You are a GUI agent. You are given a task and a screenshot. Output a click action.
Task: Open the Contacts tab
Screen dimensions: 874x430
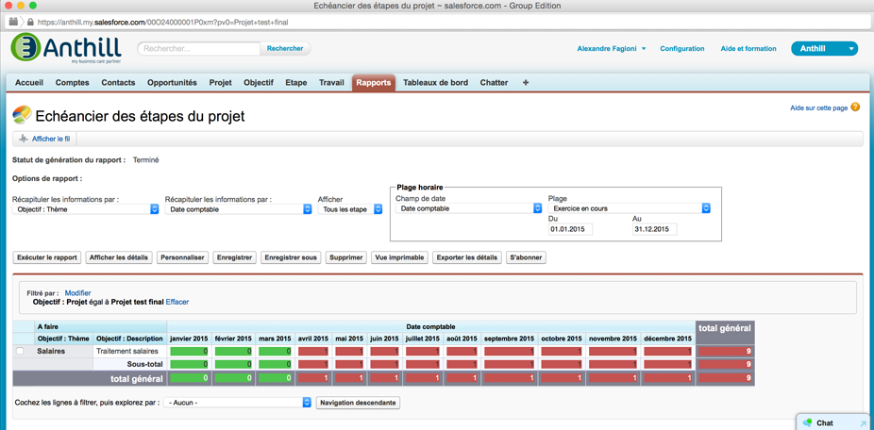tap(118, 82)
